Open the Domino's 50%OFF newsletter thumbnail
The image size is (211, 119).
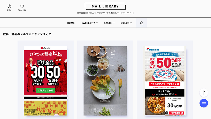[165, 81]
